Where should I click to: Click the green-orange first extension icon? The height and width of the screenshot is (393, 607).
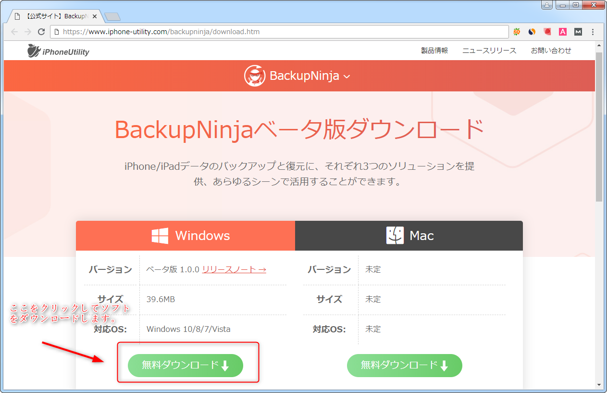click(517, 32)
